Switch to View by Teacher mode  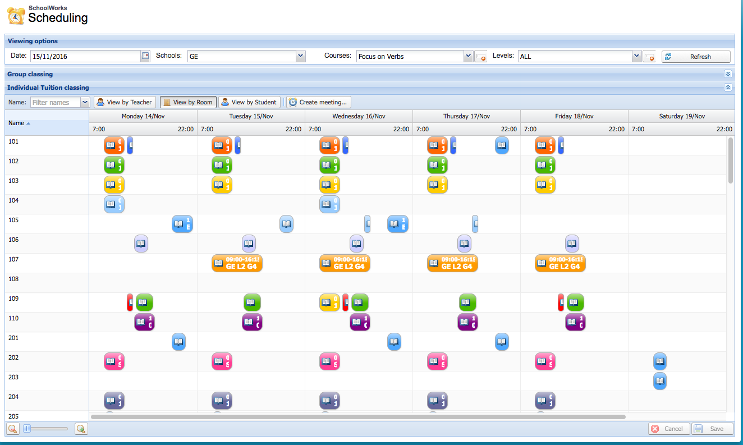pyautogui.click(x=125, y=102)
